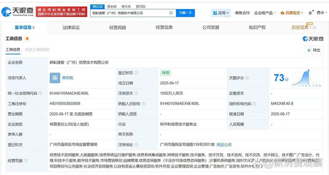Switch to the 法律诉讼 tab
The image size is (329, 175).
pos(71,28)
